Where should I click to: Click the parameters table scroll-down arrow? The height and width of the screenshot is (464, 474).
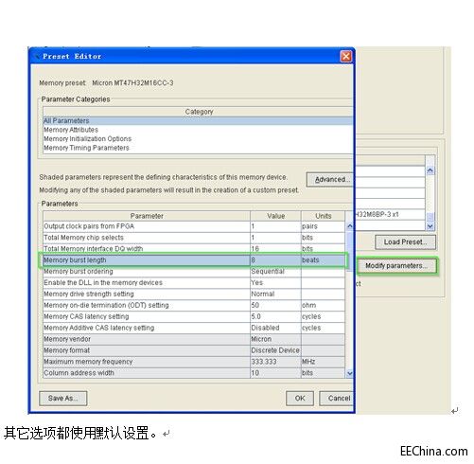coord(349,373)
